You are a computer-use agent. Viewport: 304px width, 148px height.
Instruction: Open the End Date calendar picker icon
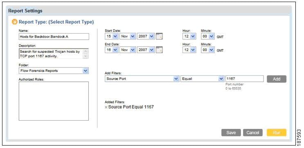pyautogui.click(x=159, y=50)
